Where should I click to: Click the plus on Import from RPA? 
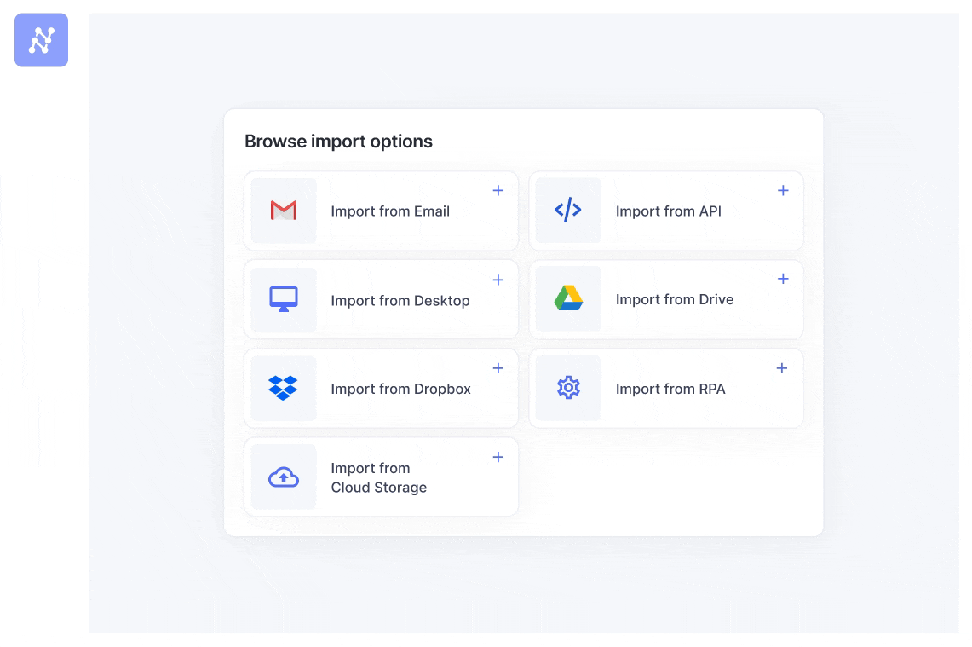[782, 367]
